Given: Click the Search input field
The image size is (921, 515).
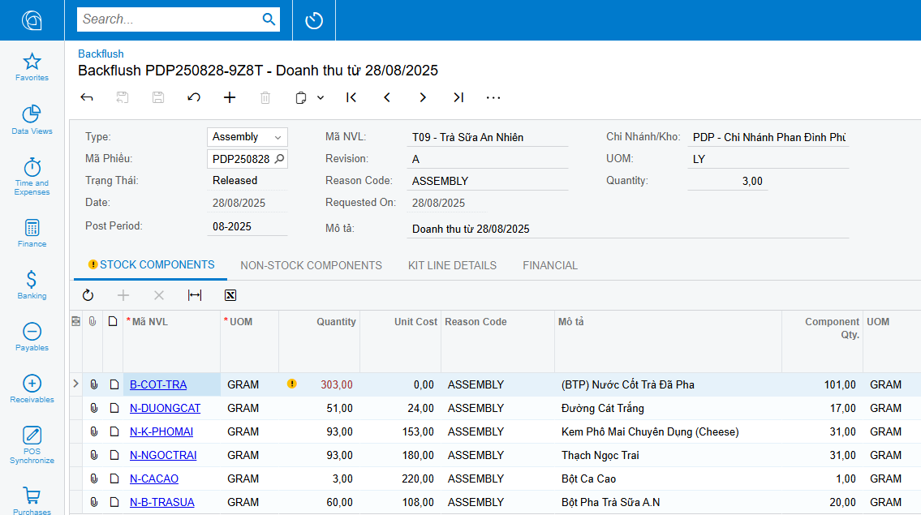Looking at the screenshot, I should pyautogui.click(x=169, y=19).
